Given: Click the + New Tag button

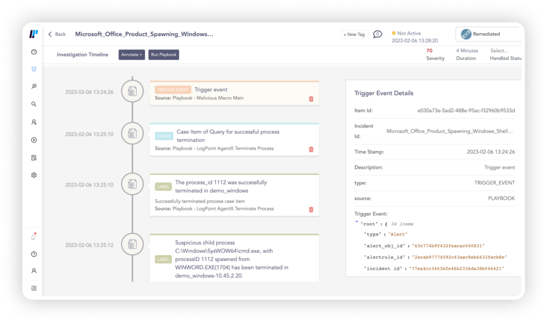Looking at the screenshot, I should pyautogui.click(x=354, y=34).
